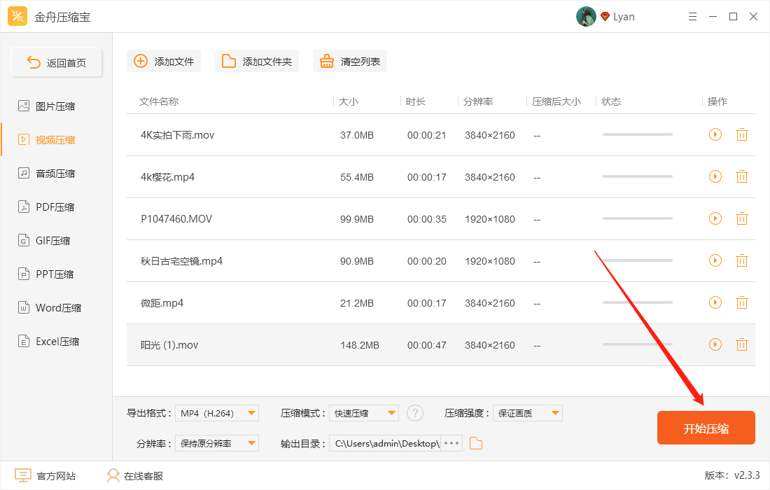770x490 pixels.
Task: Preview the 4K实拍下雨.mov video
Action: [715, 134]
